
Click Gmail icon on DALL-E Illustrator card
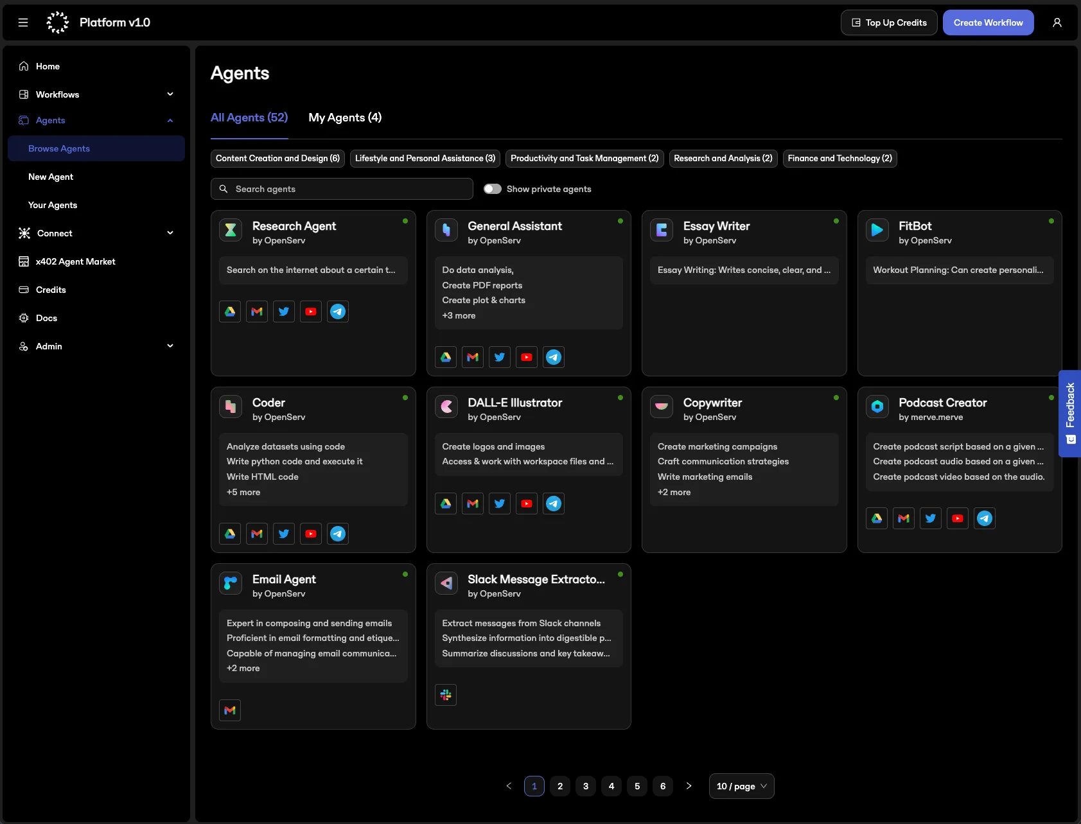coord(473,504)
